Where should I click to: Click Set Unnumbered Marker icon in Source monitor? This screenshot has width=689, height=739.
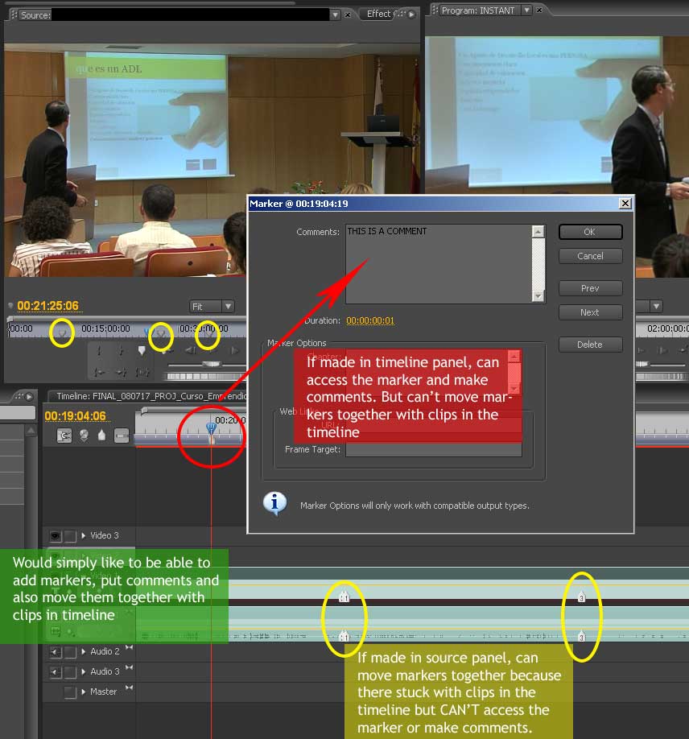(x=142, y=351)
